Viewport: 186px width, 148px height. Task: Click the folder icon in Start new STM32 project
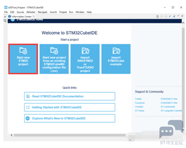pyautogui.click(x=23, y=51)
